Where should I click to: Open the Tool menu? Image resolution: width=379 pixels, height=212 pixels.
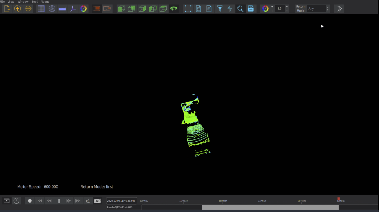tap(34, 2)
